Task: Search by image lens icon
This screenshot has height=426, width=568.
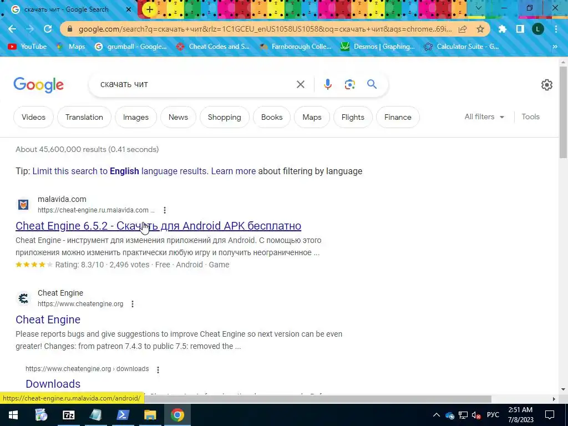Action: (349, 84)
